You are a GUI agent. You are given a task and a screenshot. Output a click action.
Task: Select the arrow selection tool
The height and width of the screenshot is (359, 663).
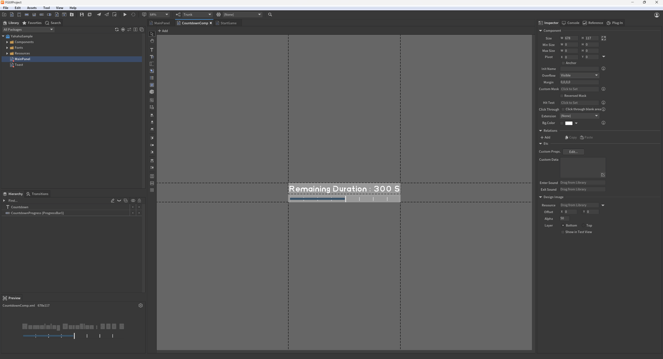pos(152,34)
